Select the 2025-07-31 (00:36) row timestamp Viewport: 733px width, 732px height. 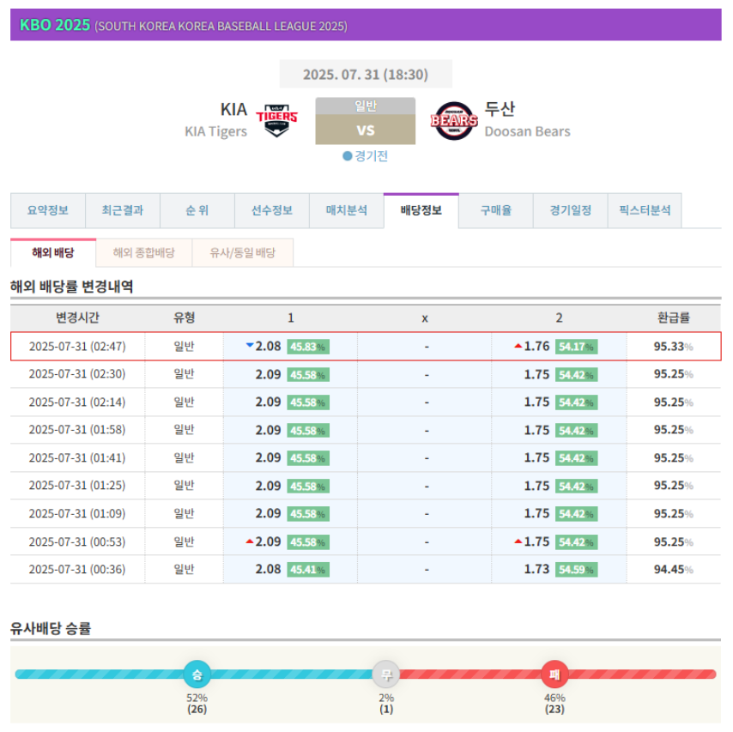[x=77, y=569]
